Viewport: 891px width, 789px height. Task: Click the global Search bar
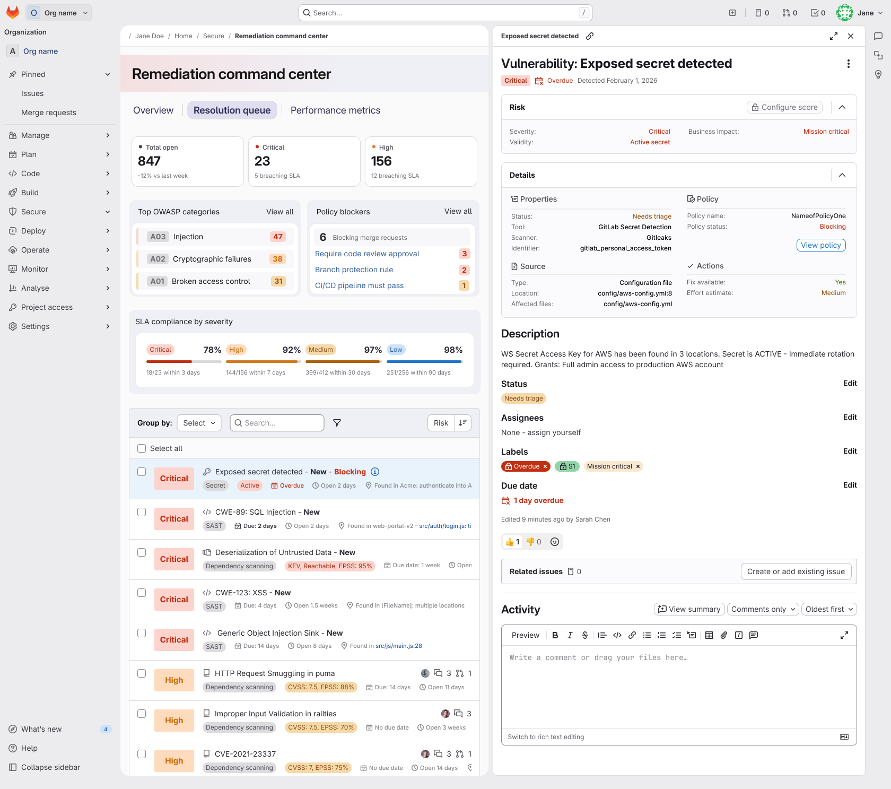coord(445,13)
